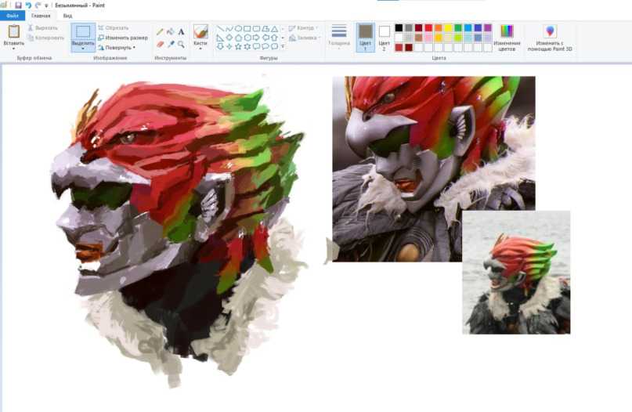Select Color 1 (Цвет 1) as active
Image resolution: width=632 pixels, height=412 pixels.
(x=365, y=37)
